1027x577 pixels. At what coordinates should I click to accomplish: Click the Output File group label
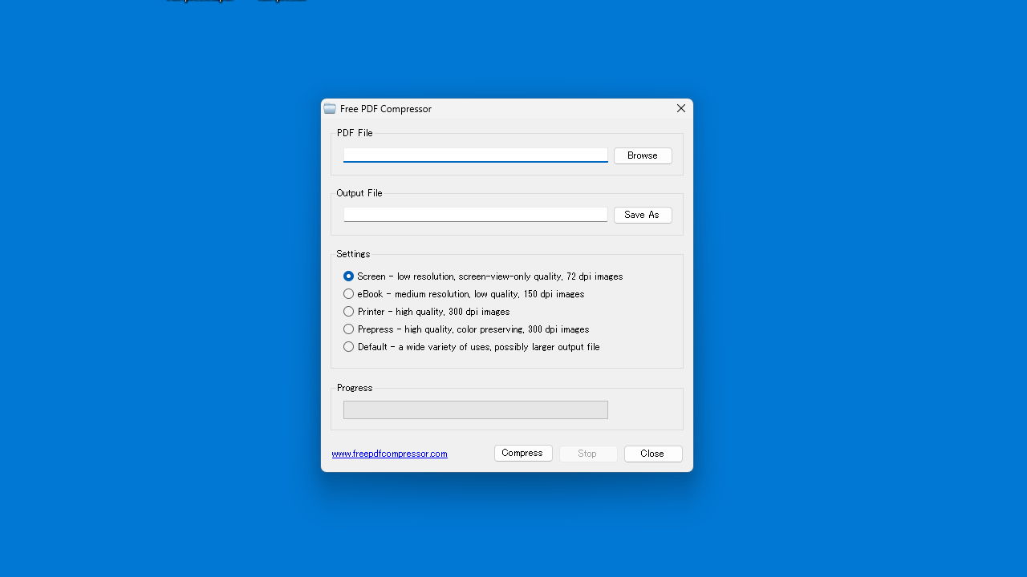[359, 193]
